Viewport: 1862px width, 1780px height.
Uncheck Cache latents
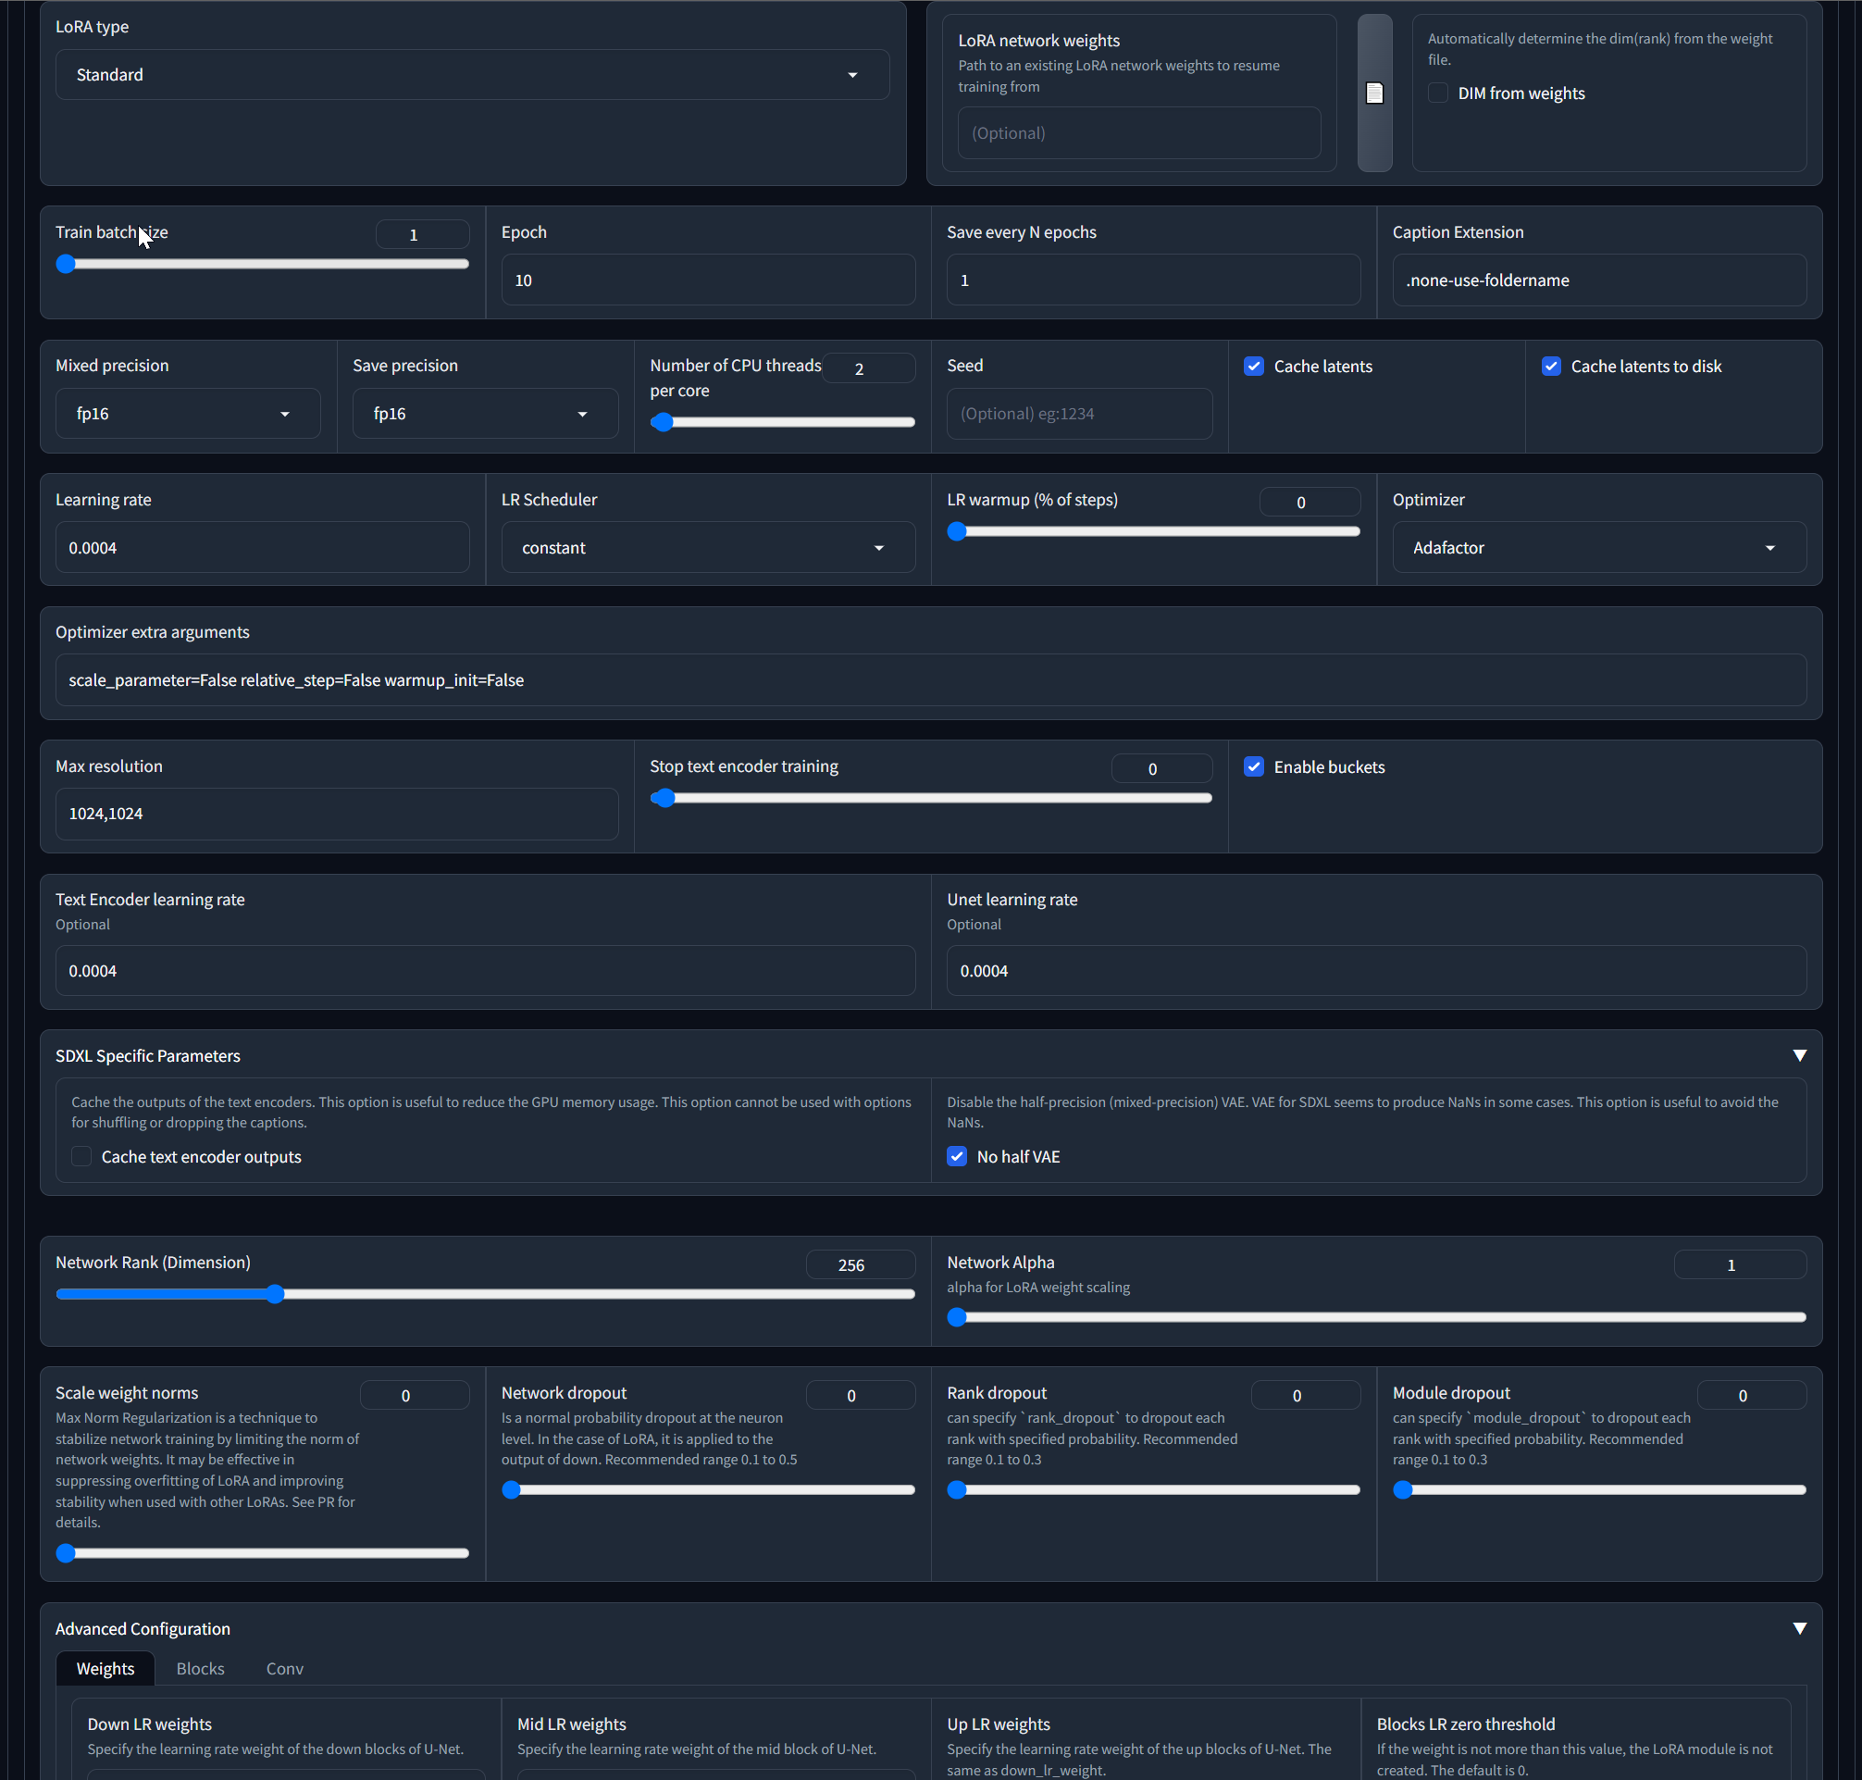(x=1254, y=367)
